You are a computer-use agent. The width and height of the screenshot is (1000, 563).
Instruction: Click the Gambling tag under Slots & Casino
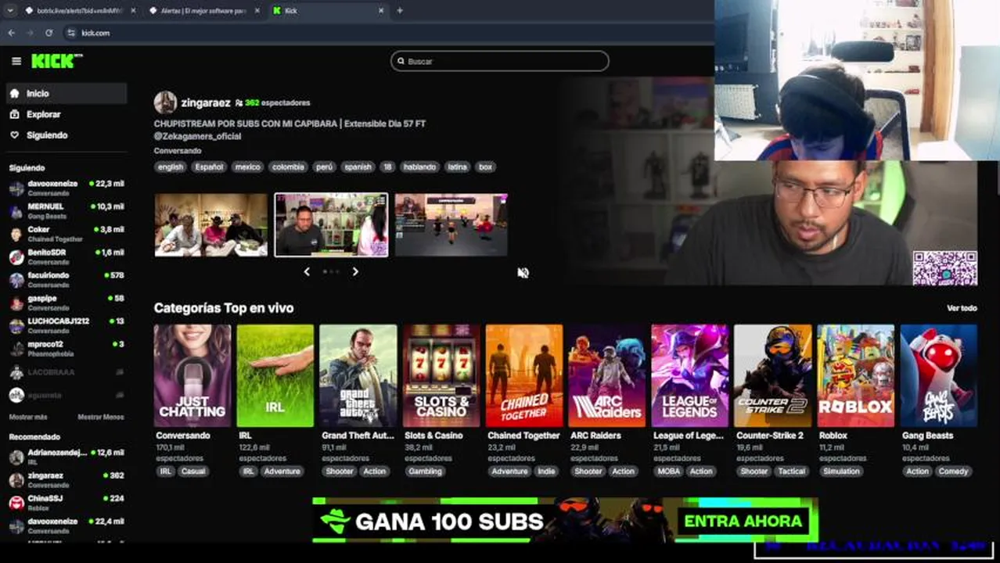426,472
